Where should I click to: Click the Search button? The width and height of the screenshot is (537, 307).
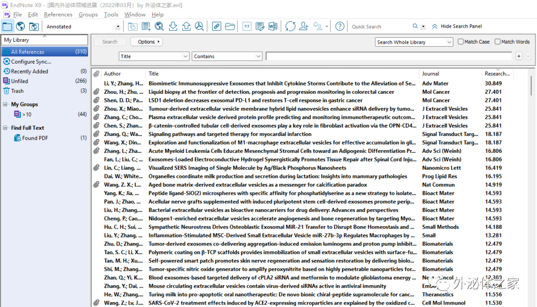click(109, 41)
